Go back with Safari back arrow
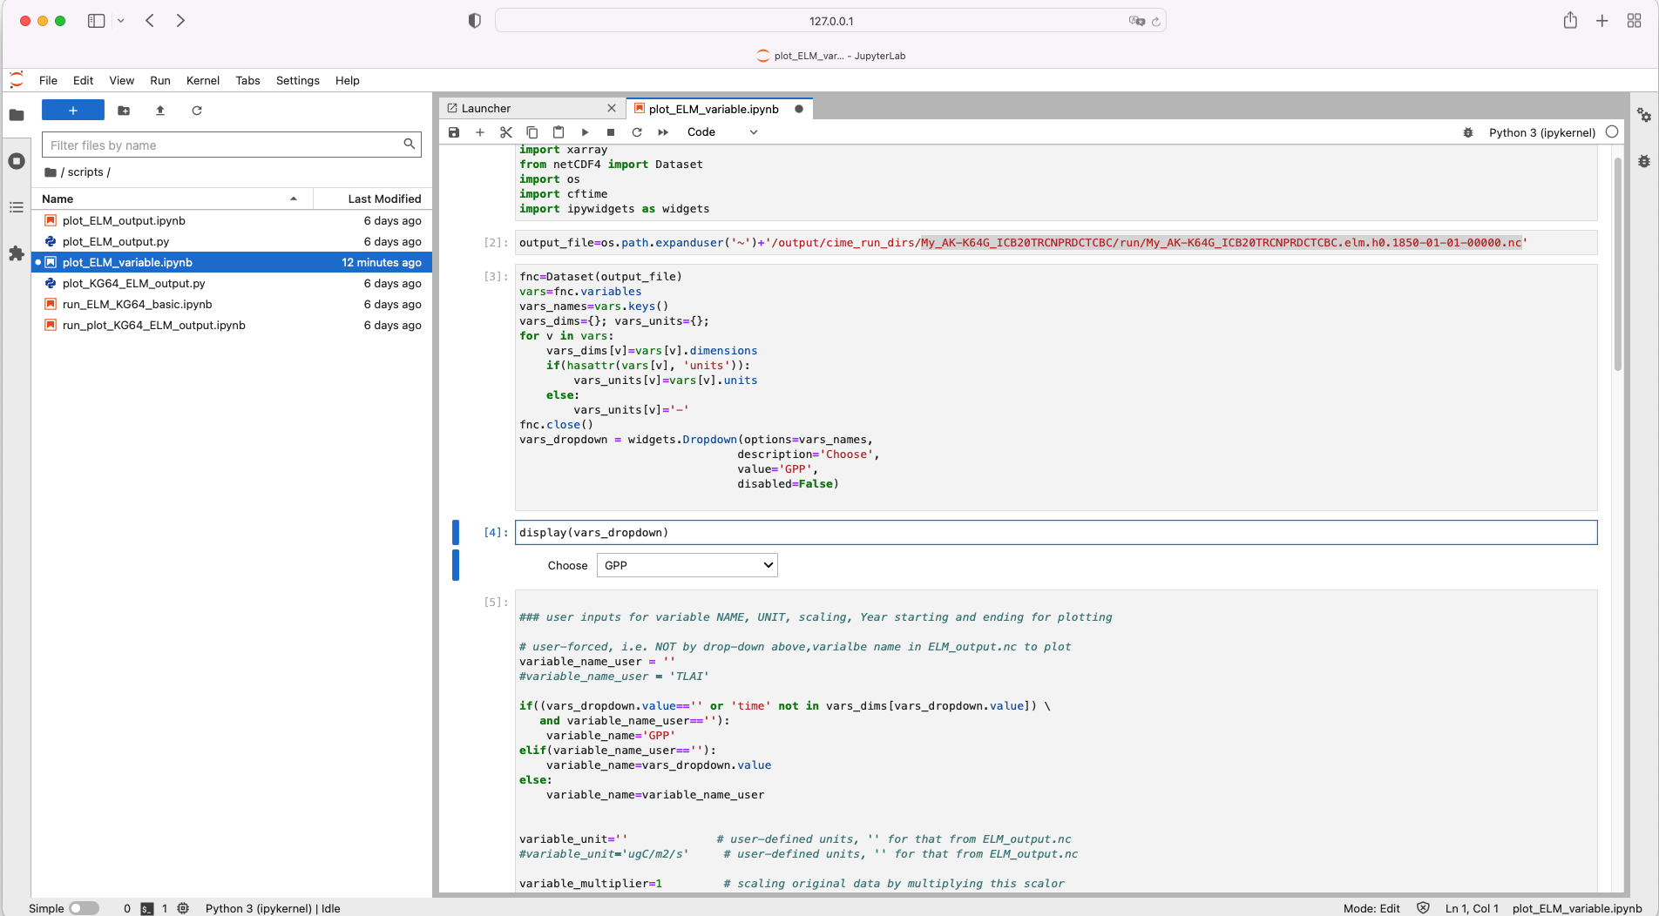Screen dimensions: 1659x916 [x=150, y=21]
